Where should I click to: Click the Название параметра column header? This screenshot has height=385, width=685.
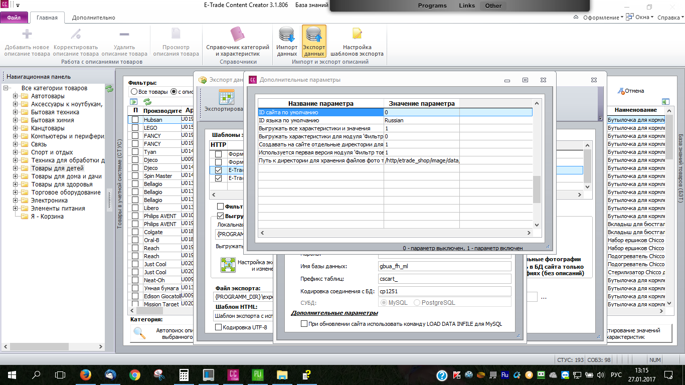[321, 103]
